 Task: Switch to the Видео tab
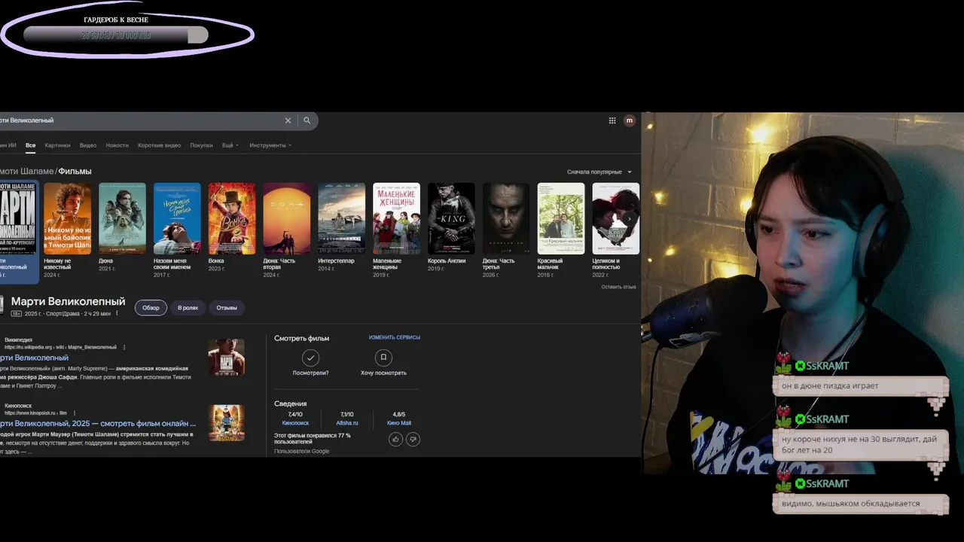point(88,145)
